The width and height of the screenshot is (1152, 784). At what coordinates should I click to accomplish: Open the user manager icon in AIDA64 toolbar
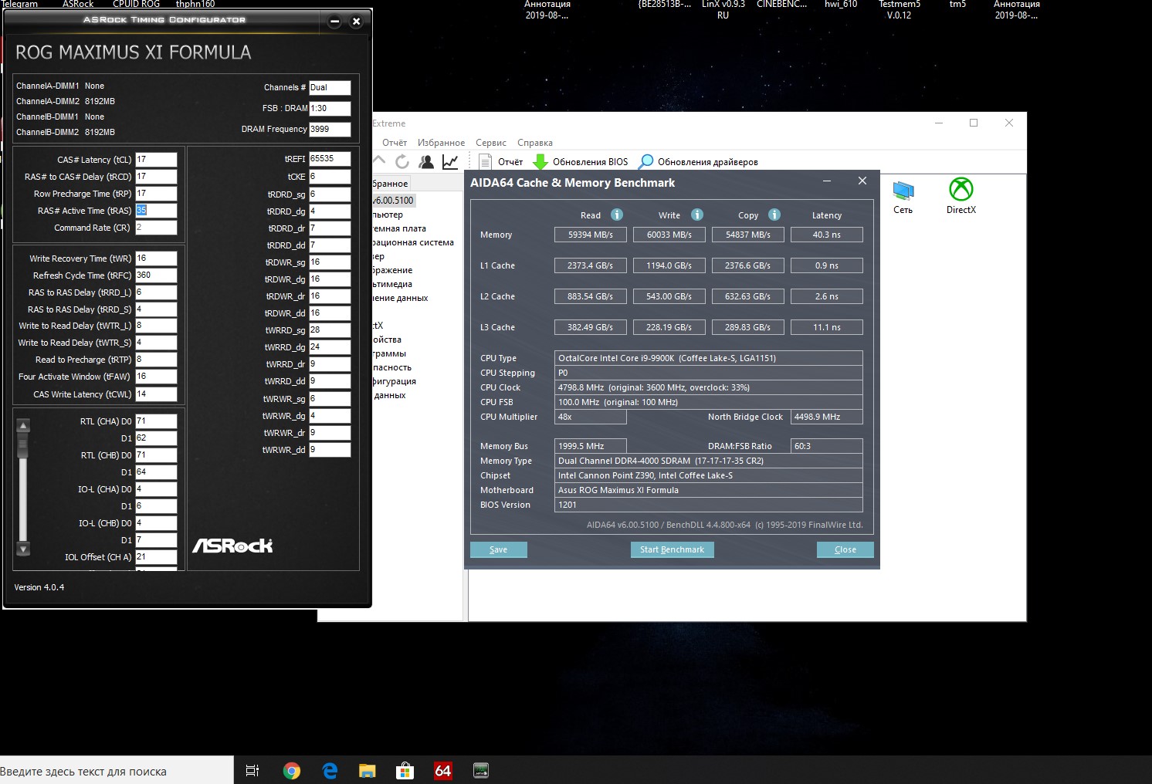426,161
